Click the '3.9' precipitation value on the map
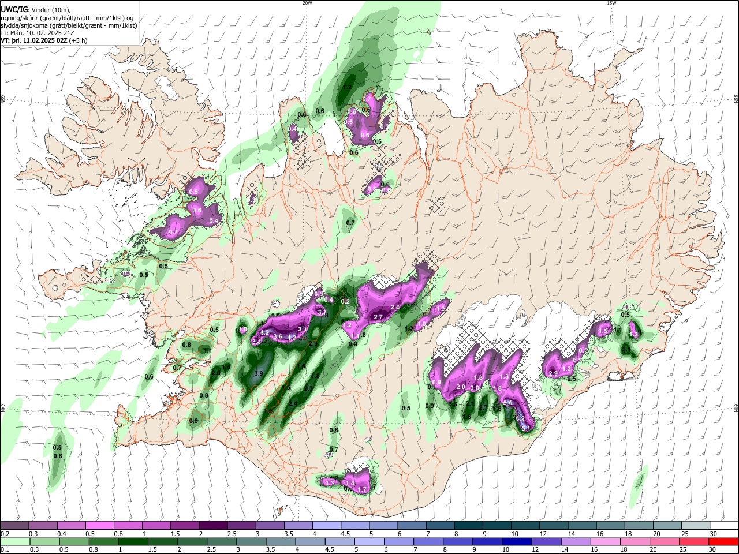 (x=259, y=374)
